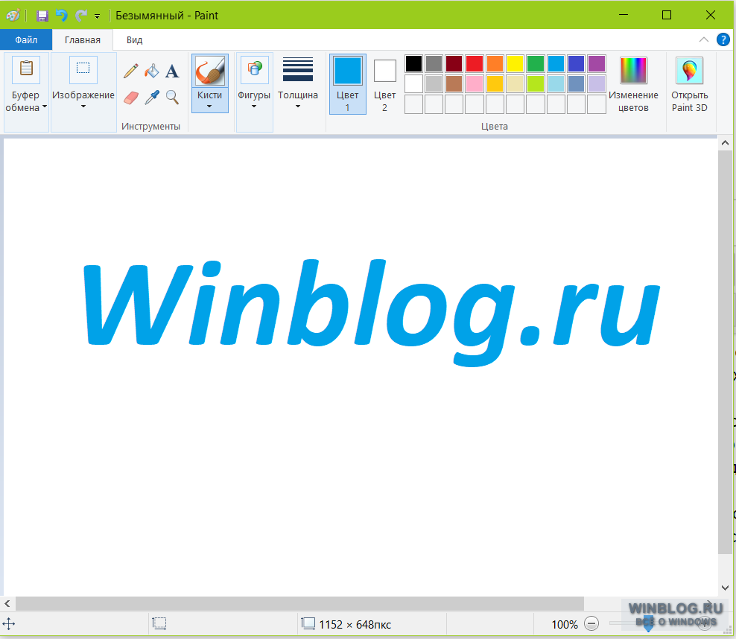Pick the blue-gray color swatch
The image size is (736, 639).
tap(577, 84)
